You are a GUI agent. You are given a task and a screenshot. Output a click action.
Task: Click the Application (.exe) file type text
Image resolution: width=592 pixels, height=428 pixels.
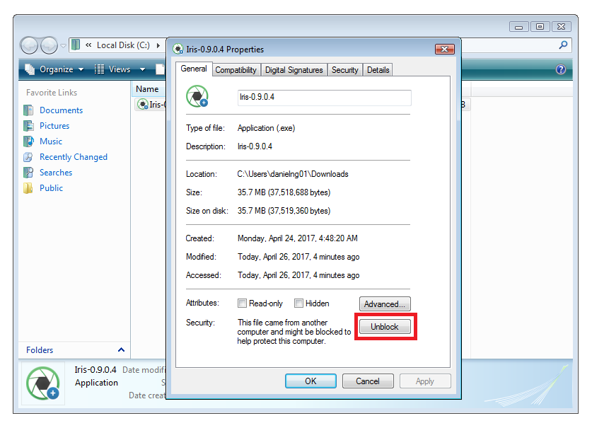[x=266, y=128]
